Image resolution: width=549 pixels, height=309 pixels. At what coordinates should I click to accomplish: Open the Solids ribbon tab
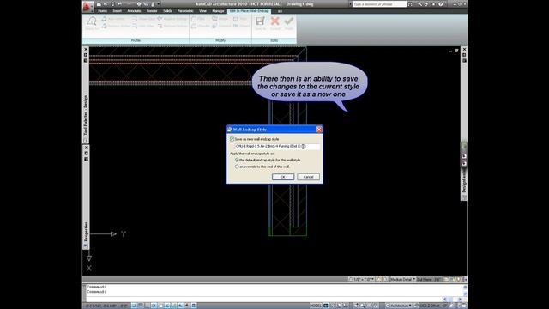(167, 11)
